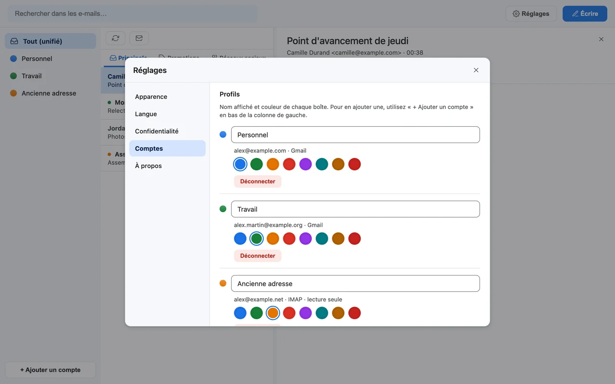Screen dimensions: 615x384
Task: Disconnect the Travail account via Déconnecter
Action: (x=258, y=256)
